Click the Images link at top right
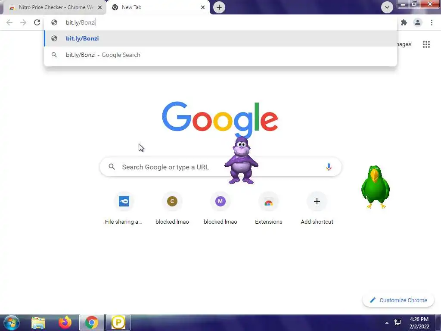The image size is (441, 331). (x=404, y=44)
